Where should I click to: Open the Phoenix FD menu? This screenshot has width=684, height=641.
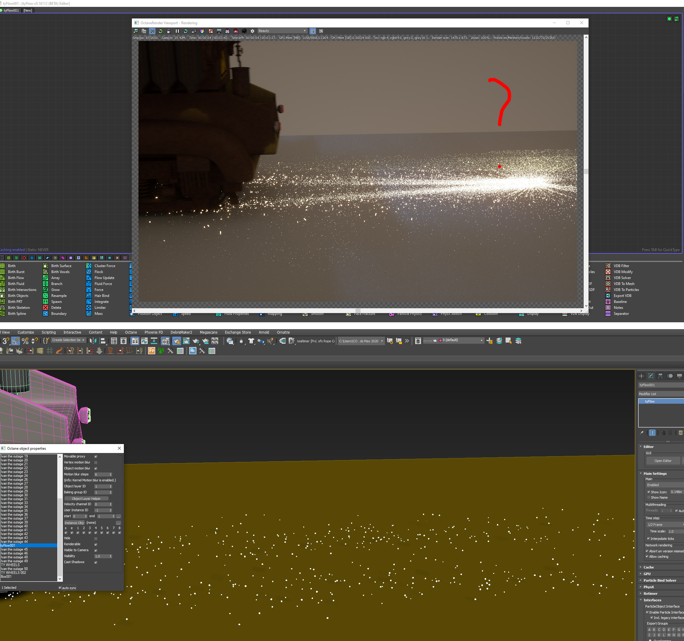point(153,332)
